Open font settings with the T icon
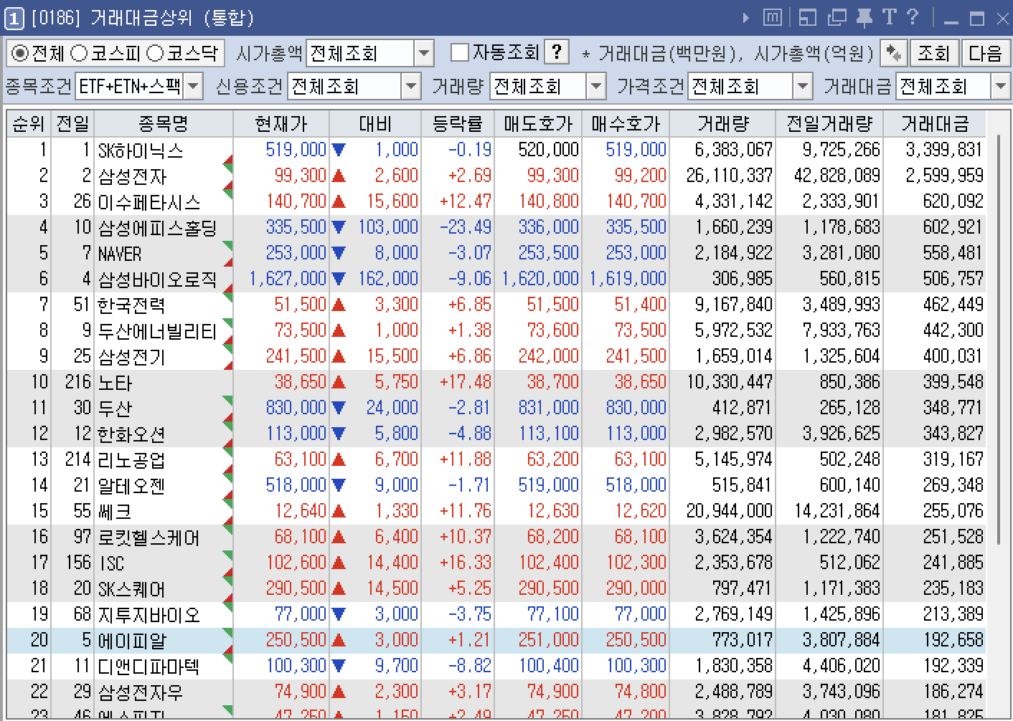Screen dimensions: 1013x721 point(890,17)
